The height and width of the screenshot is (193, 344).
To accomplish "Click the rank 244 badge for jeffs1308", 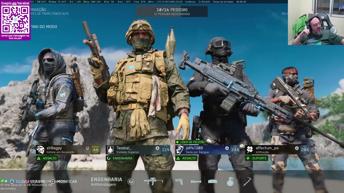I will 235,150.
